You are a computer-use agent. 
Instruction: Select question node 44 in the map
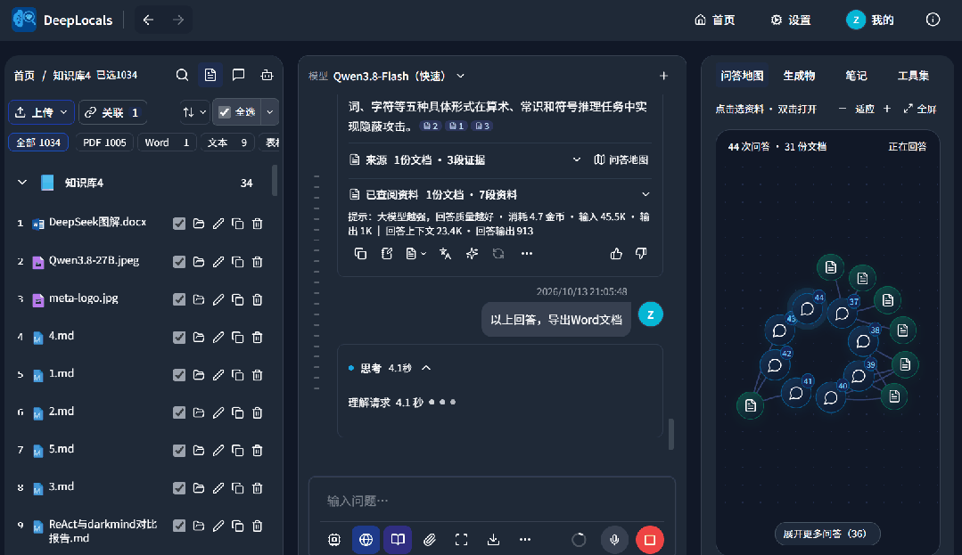(x=808, y=308)
